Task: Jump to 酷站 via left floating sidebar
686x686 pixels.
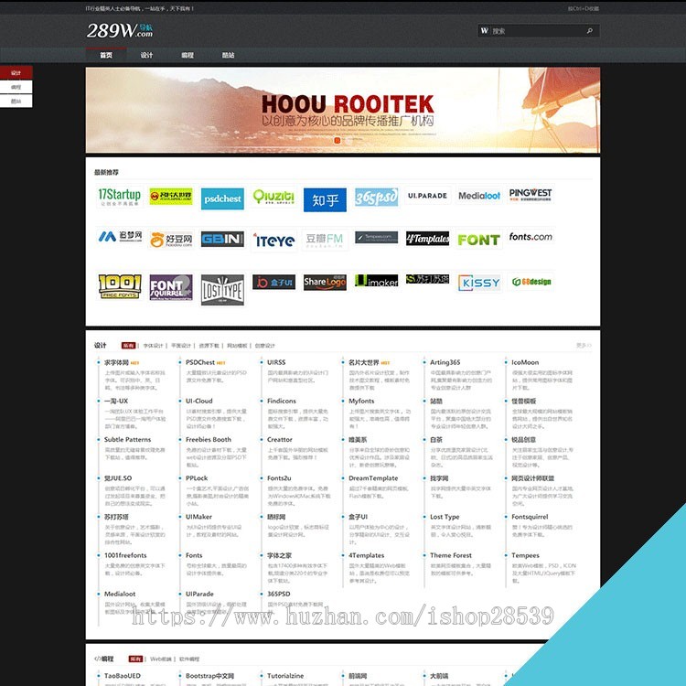Action: (x=16, y=101)
